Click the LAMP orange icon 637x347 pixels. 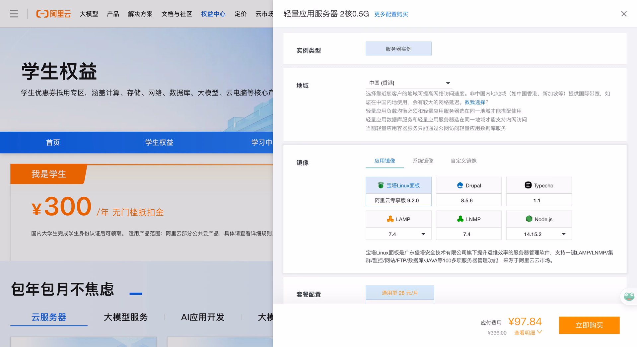tap(390, 219)
